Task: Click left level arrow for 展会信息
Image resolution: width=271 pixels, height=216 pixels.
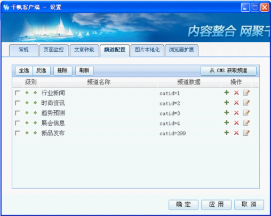Action: click(x=27, y=122)
